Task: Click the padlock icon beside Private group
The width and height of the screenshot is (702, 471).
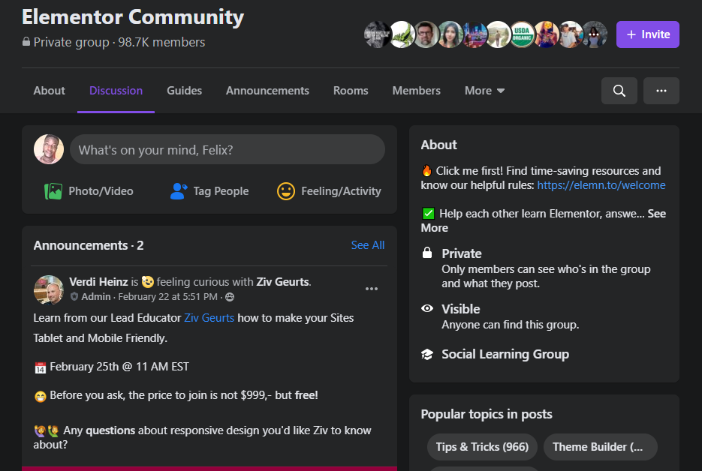Action: point(26,41)
